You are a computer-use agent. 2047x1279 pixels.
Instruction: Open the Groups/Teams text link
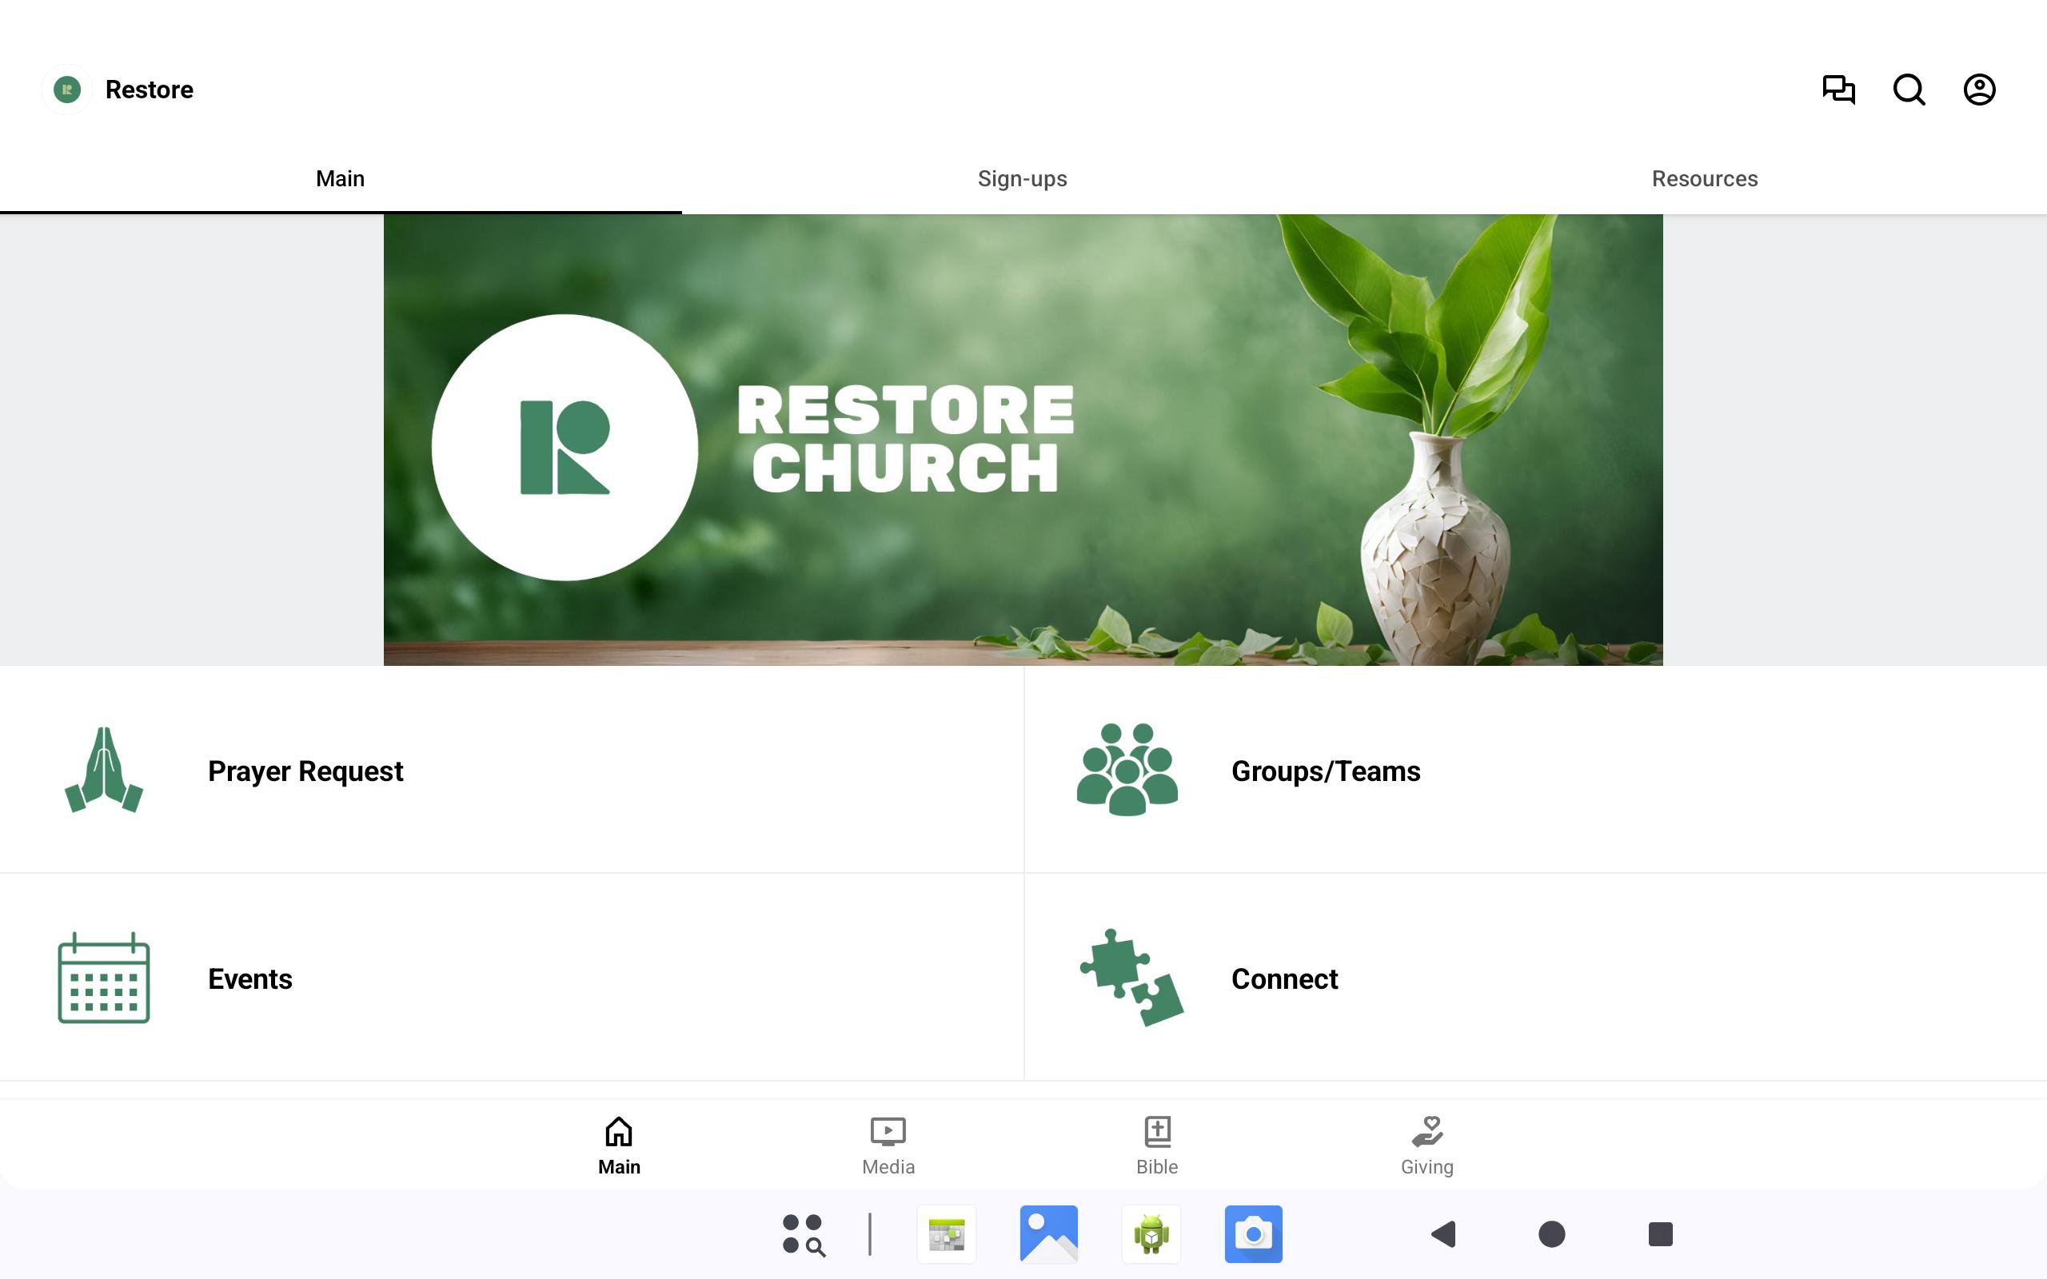pyautogui.click(x=1326, y=771)
